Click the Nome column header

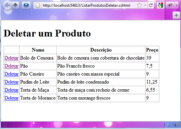(38, 50)
